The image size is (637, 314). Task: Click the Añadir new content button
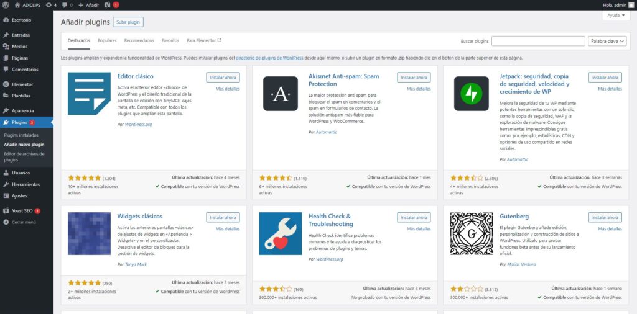coord(88,5)
